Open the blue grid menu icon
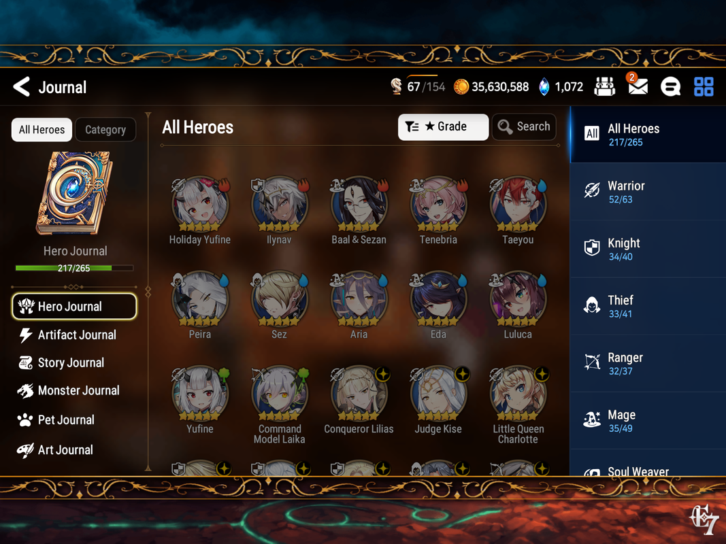Viewport: 726px width, 544px height. coord(704,86)
